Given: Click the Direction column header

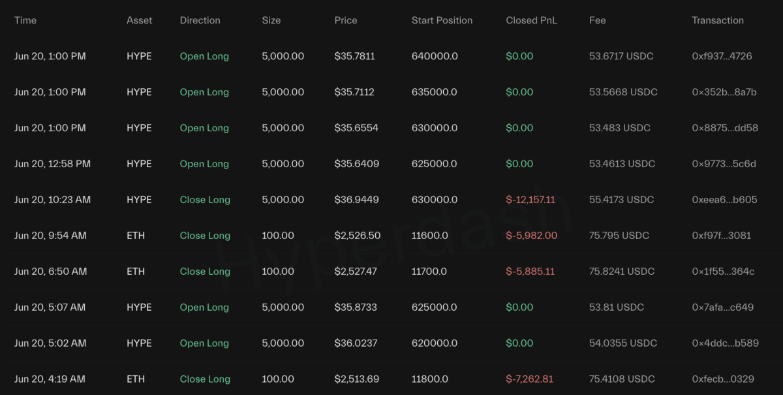Looking at the screenshot, I should pos(200,20).
